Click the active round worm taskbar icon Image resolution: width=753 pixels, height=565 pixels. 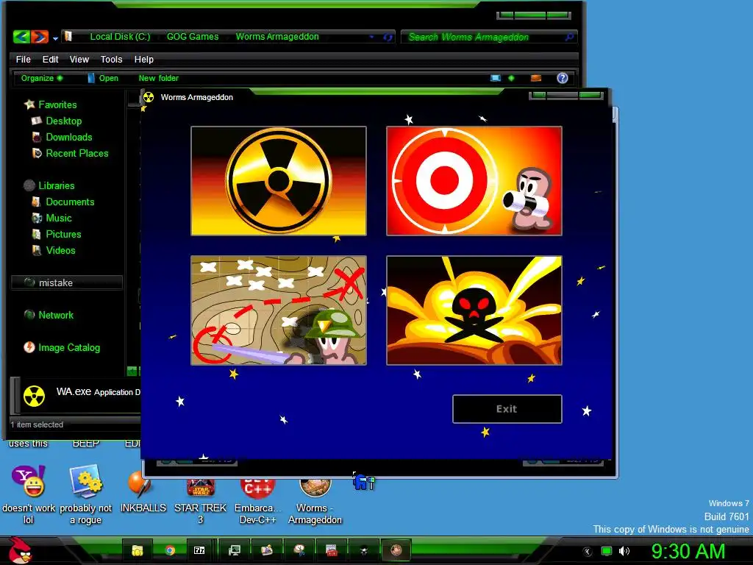[396, 550]
